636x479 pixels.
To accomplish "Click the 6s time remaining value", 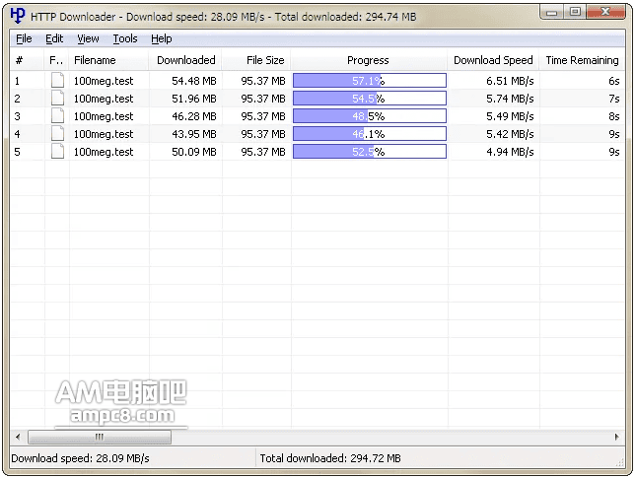I will pos(613,81).
